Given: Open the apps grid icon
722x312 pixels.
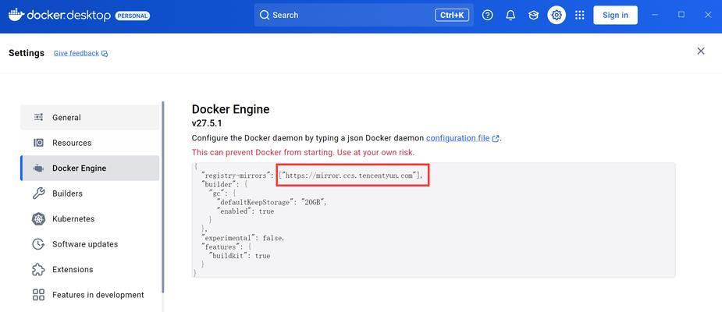Looking at the screenshot, I should click(x=580, y=15).
